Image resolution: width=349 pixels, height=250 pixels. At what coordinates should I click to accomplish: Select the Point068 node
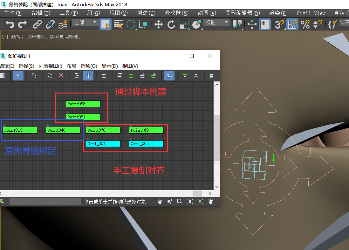point(83,104)
